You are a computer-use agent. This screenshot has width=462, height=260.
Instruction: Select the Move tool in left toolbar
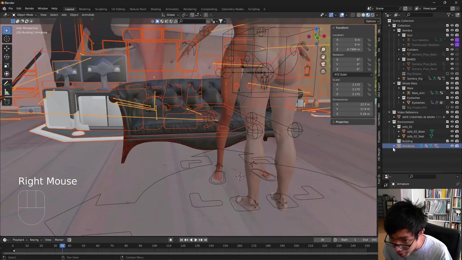coord(6,48)
